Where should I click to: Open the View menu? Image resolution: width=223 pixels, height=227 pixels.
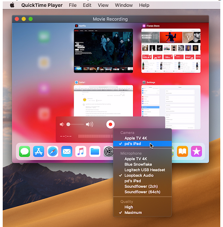point(103,5)
